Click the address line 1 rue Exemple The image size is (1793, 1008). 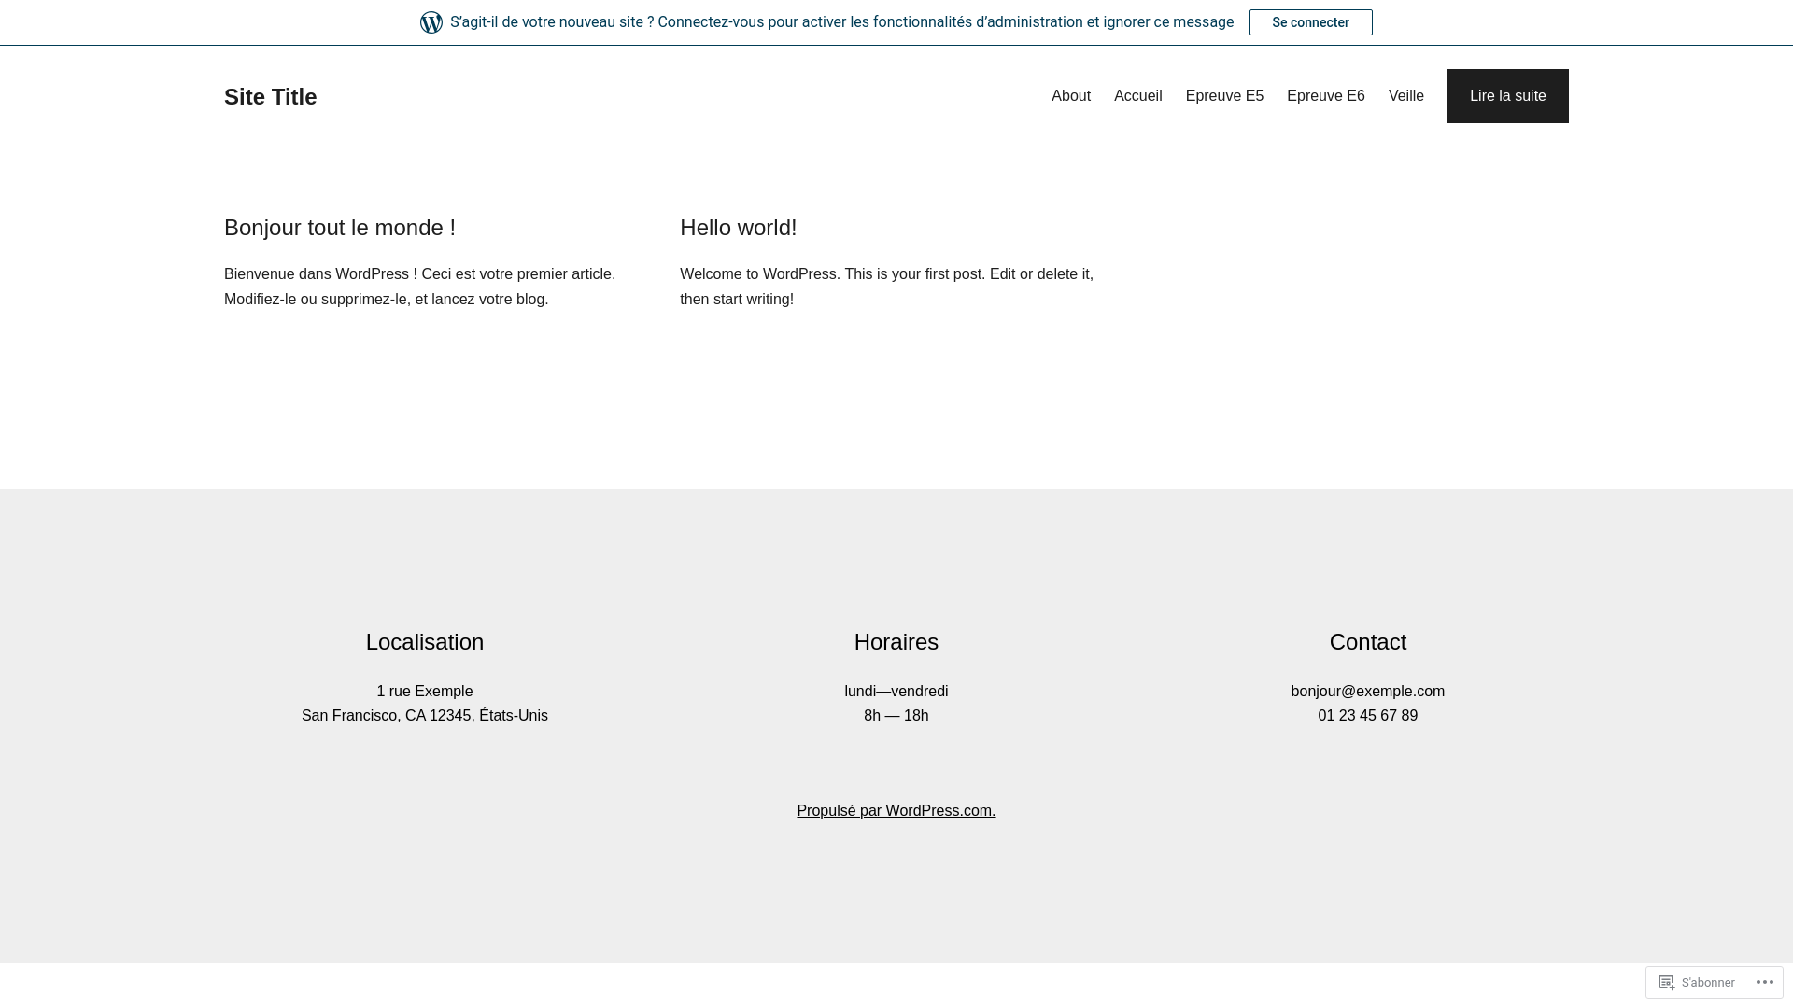(x=424, y=692)
